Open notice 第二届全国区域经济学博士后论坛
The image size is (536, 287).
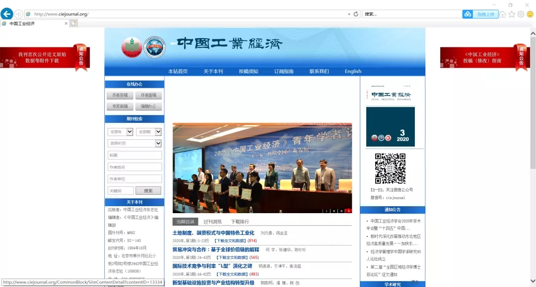[x=394, y=271]
